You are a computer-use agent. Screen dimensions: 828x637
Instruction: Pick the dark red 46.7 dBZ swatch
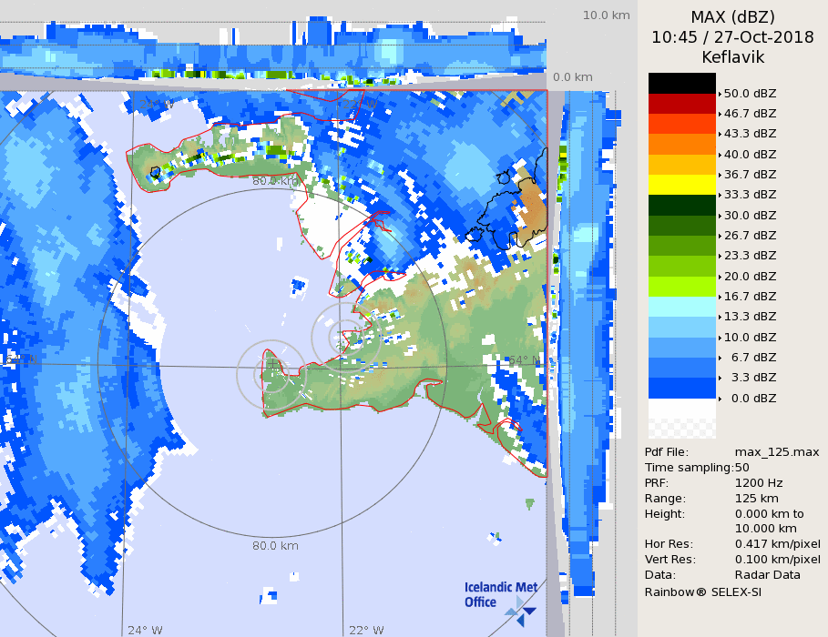click(x=682, y=103)
